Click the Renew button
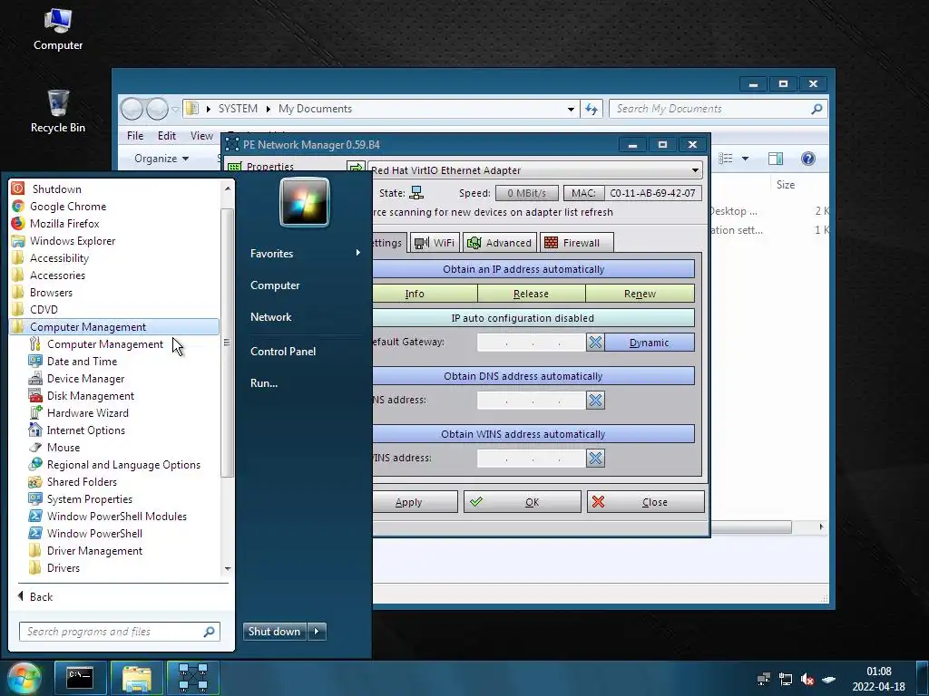 pos(640,294)
